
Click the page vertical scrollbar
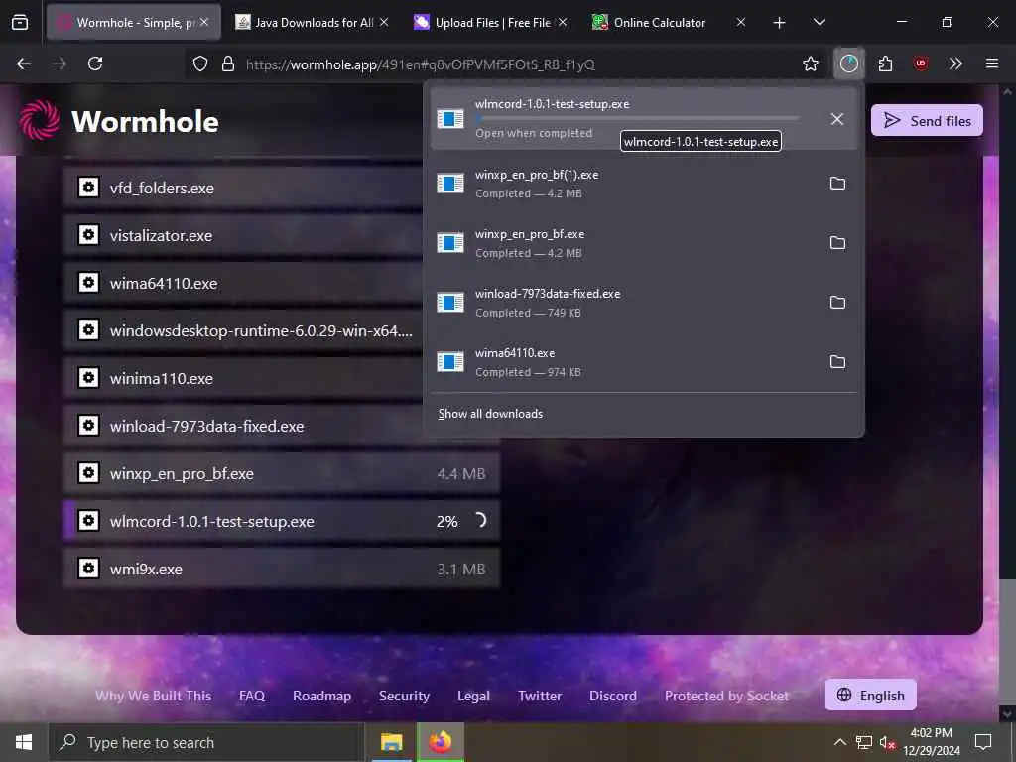tap(1006, 402)
